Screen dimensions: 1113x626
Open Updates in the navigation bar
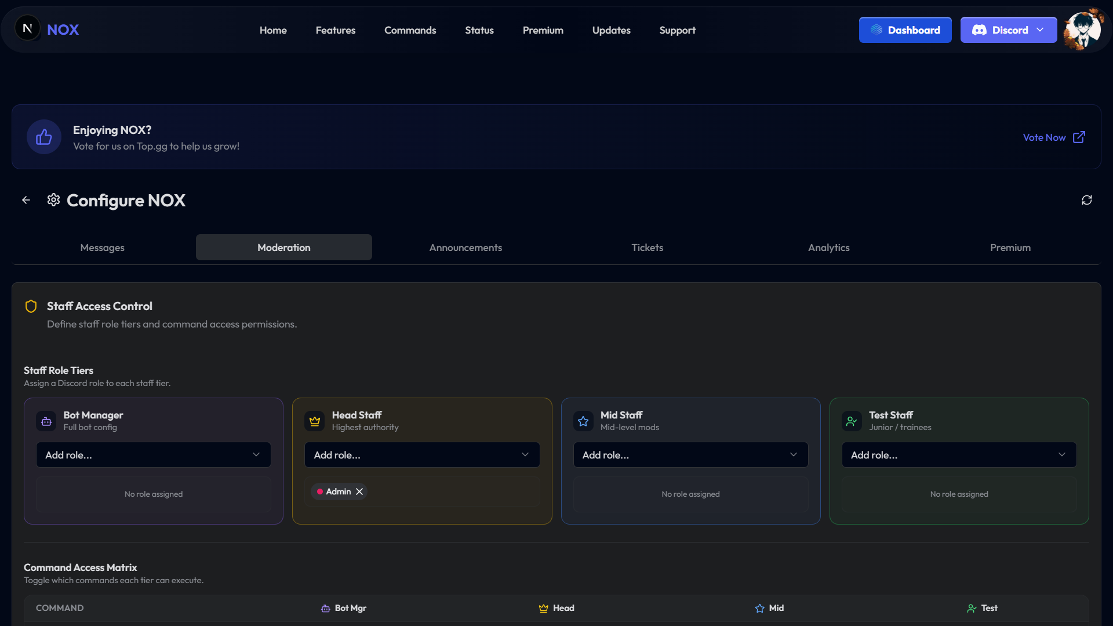612,30
